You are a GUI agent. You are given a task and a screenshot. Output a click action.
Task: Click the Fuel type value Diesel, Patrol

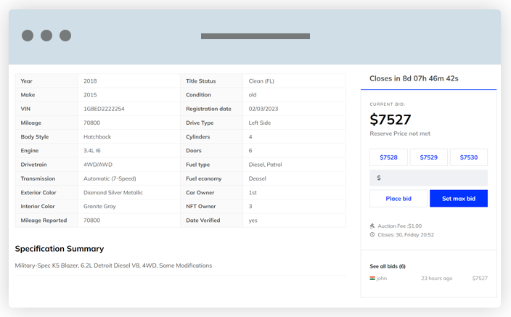coord(265,165)
